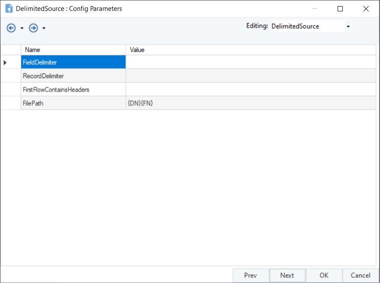380x283 pixels.
Task: Click the back arrow navigation icon
Action: click(x=11, y=28)
